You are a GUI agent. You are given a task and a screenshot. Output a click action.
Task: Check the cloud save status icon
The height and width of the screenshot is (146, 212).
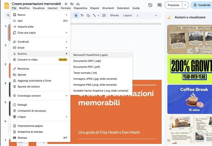78,4
